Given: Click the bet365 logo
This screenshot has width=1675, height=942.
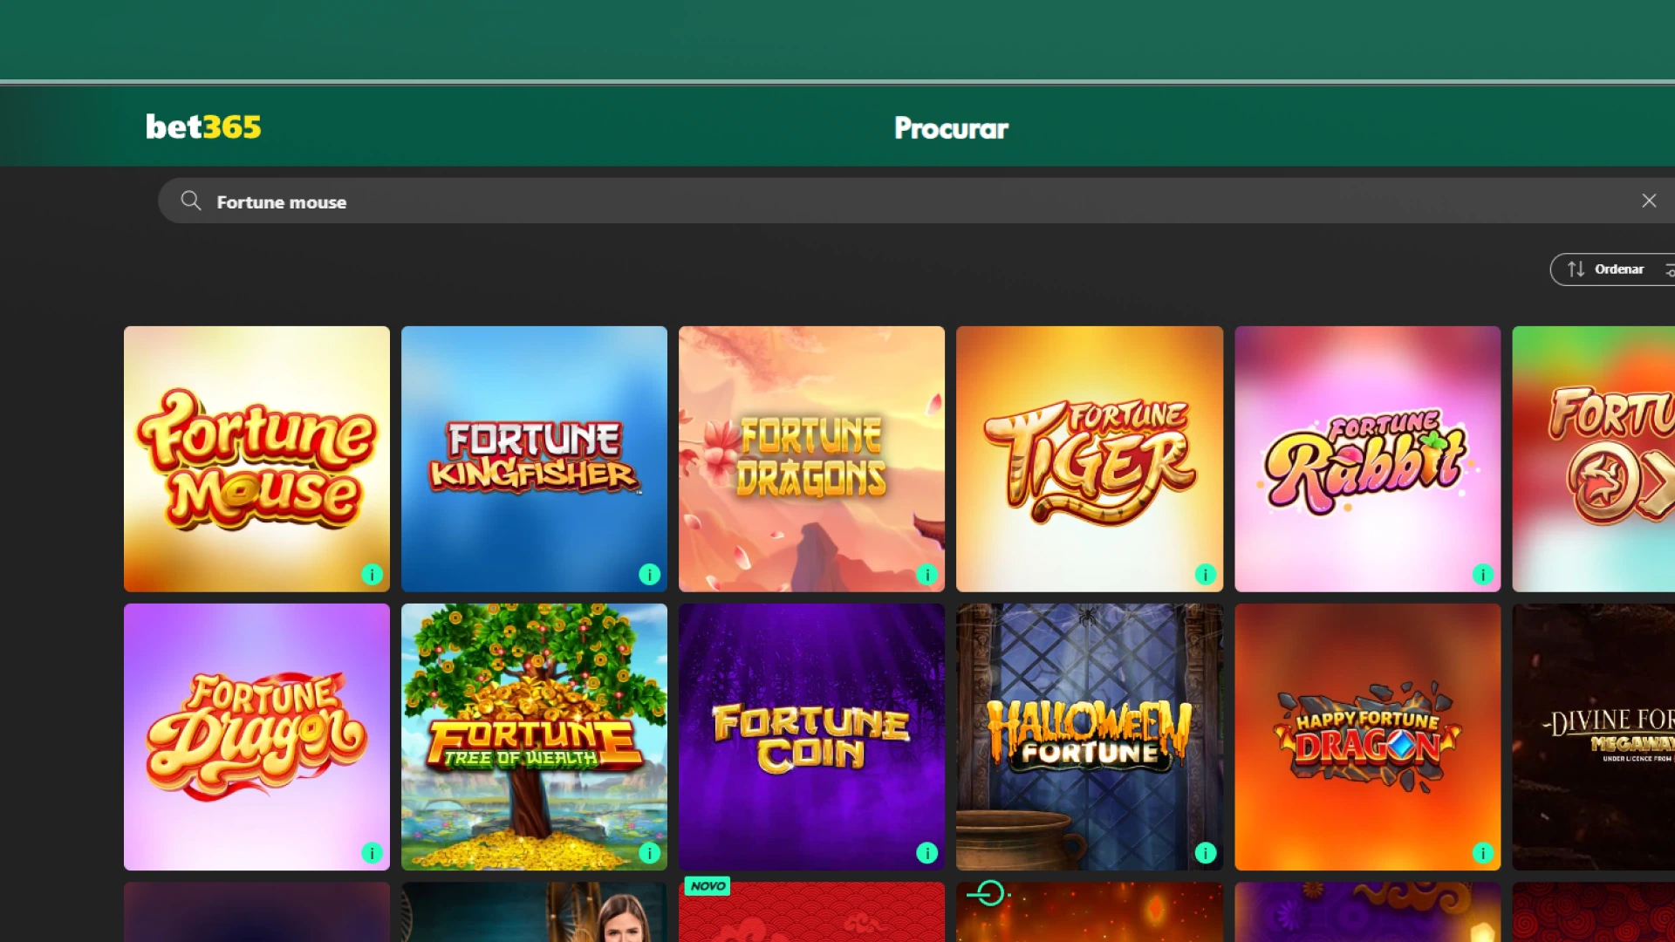Looking at the screenshot, I should click(203, 127).
